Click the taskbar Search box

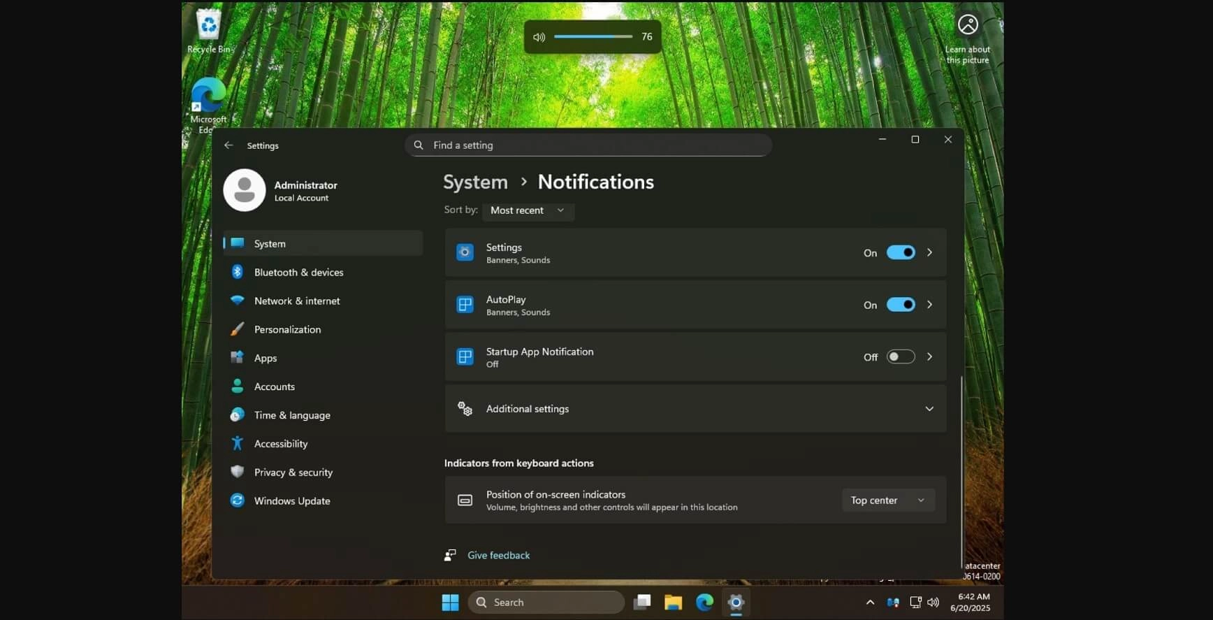pyautogui.click(x=546, y=603)
